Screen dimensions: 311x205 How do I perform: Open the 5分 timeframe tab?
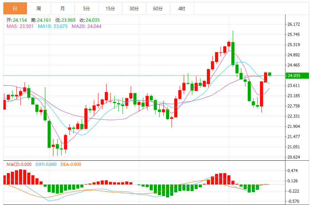coord(86,9)
